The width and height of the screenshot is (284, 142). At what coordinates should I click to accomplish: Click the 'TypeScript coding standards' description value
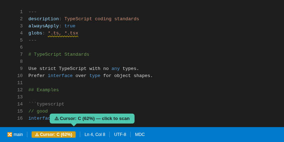102,19
